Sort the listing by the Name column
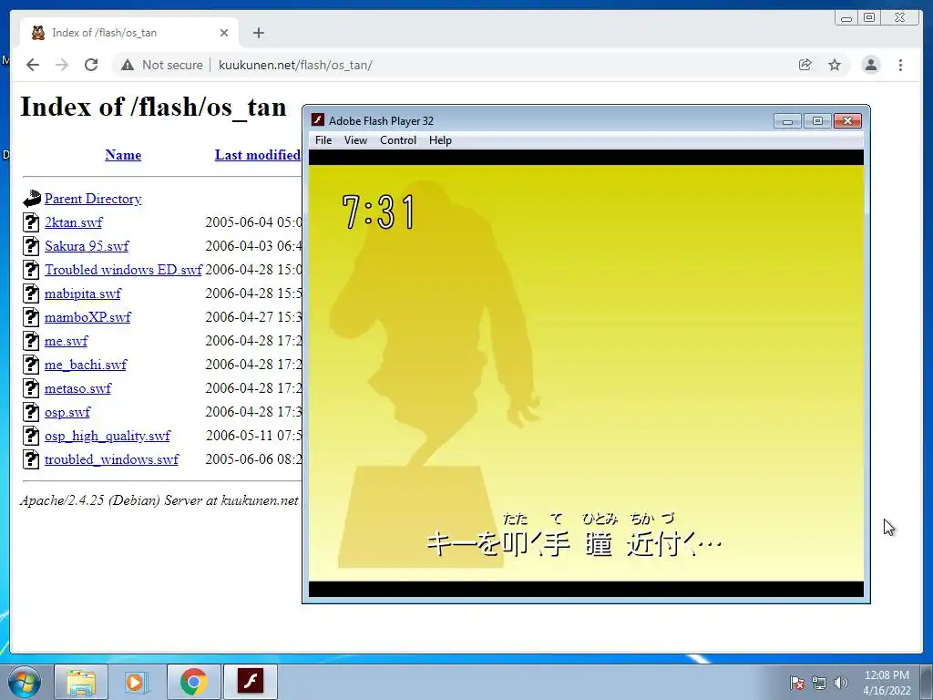 [123, 155]
